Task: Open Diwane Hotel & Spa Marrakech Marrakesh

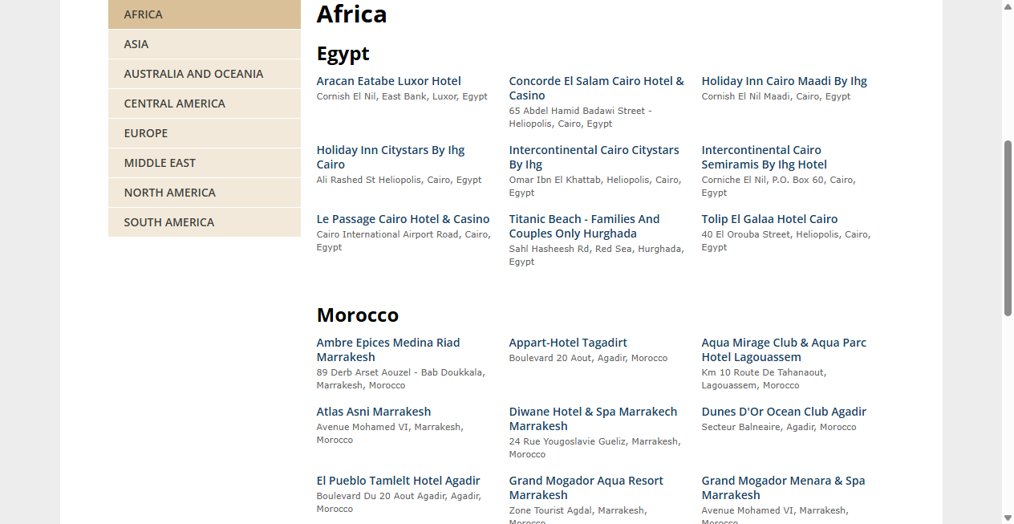Action: (593, 419)
